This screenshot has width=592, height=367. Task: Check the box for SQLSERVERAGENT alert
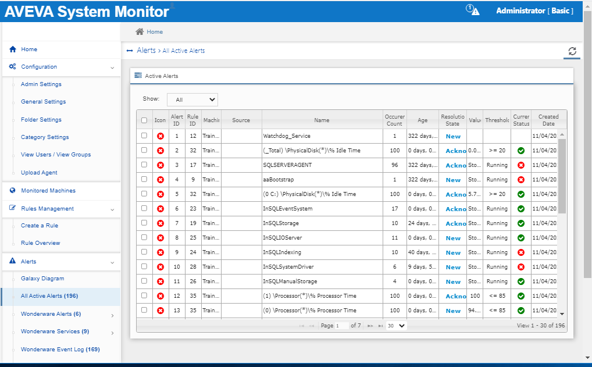point(144,164)
